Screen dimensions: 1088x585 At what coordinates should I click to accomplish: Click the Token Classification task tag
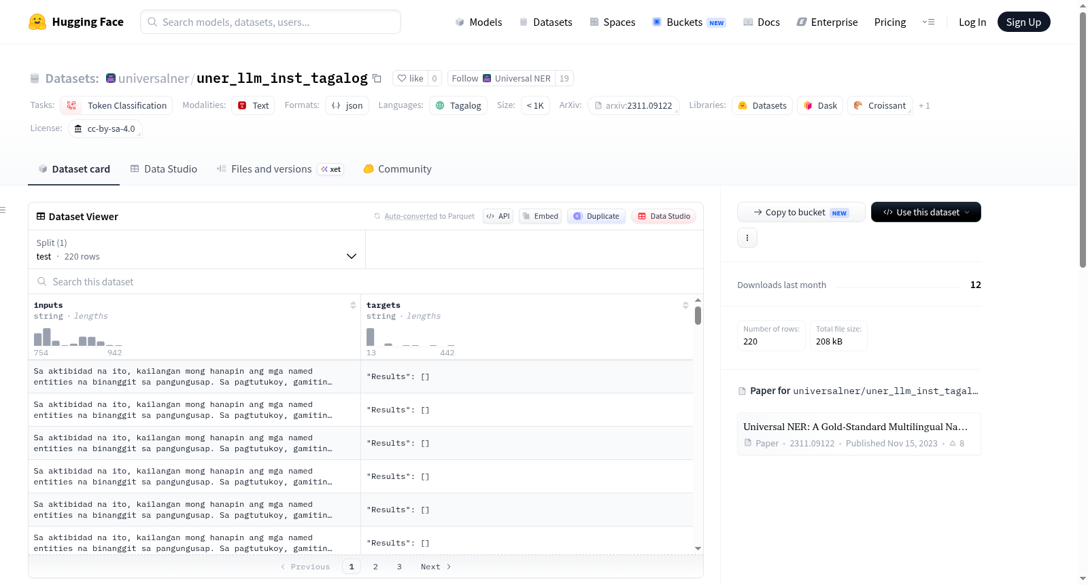tap(116, 105)
